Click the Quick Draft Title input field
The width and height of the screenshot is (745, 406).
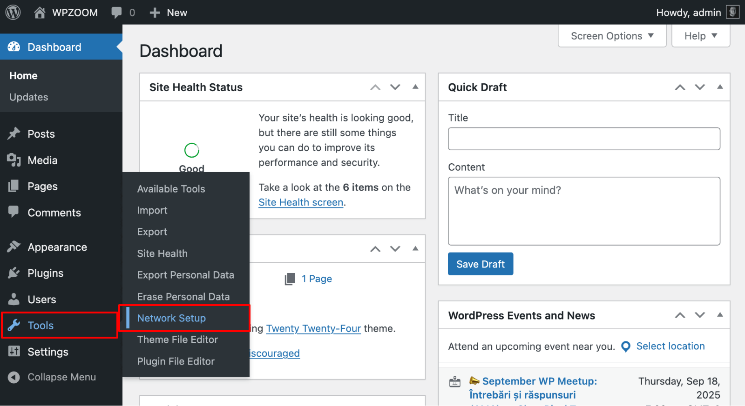584,139
